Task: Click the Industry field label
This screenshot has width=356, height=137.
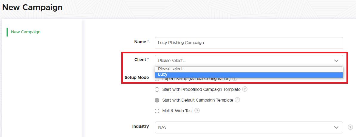Action: tap(140, 126)
